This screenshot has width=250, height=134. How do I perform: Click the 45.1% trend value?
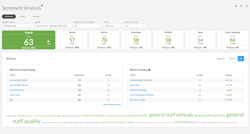(x=229, y=80)
